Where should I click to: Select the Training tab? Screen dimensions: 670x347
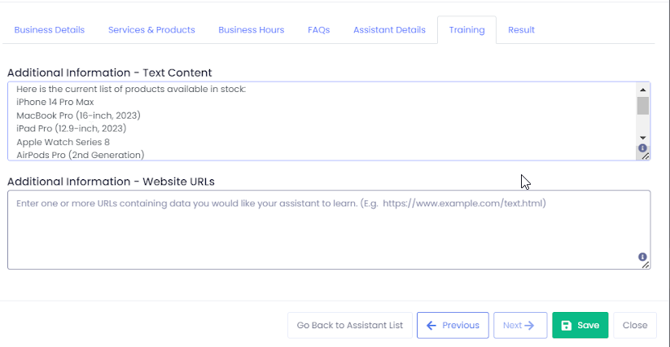(x=466, y=30)
